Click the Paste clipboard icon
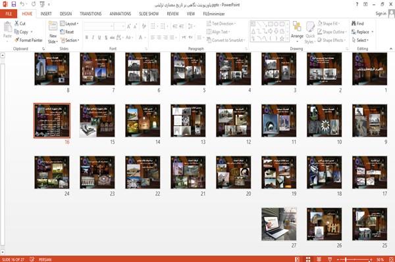The image size is (395, 262). coord(7,27)
